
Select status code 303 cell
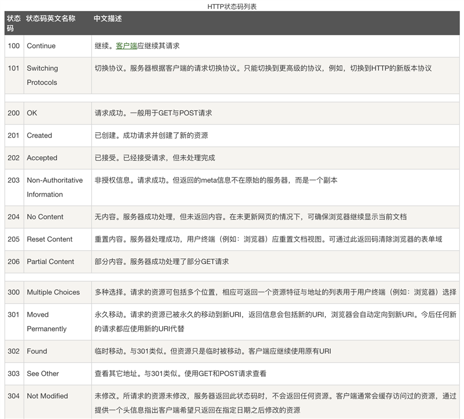click(14, 374)
